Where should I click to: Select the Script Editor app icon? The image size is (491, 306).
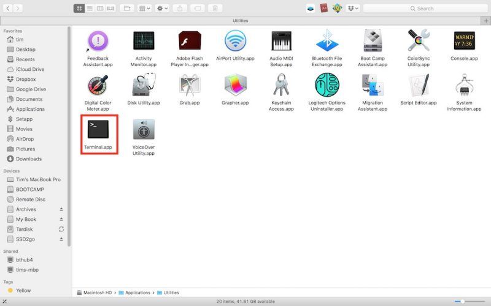click(418, 86)
